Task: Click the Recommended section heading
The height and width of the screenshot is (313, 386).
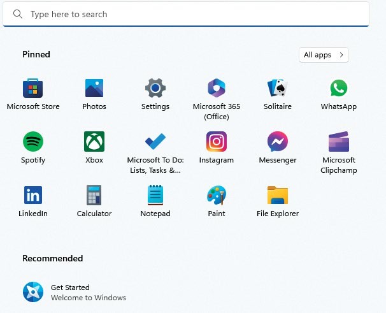Action: click(53, 258)
